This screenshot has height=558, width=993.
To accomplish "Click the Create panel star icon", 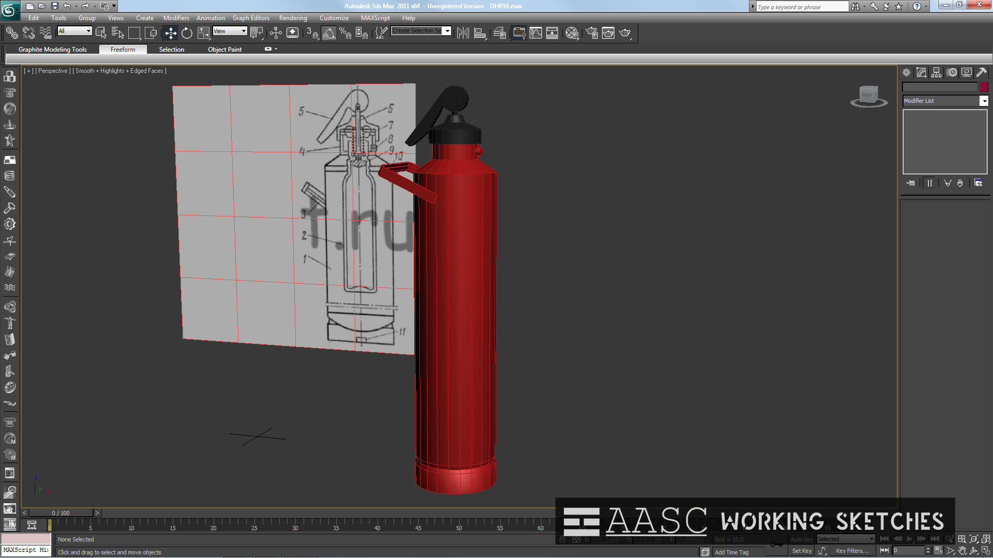I will click(906, 72).
